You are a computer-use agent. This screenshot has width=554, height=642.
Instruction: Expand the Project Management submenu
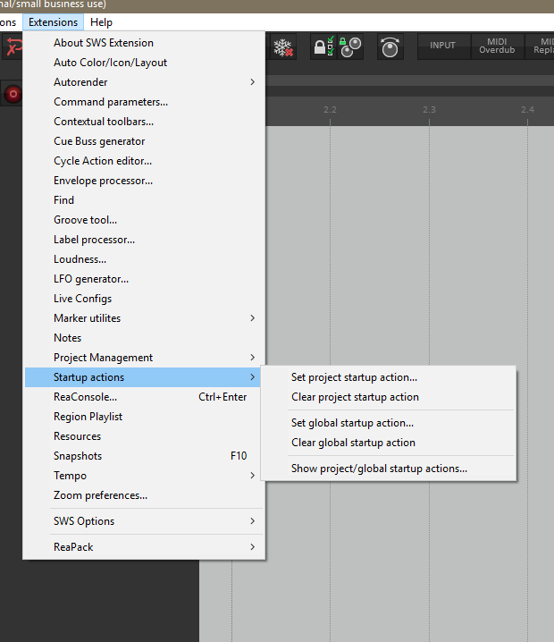[144, 358]
